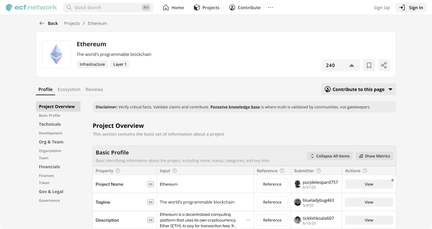Jump to Finances in sidebar

[x=47, y=176]
